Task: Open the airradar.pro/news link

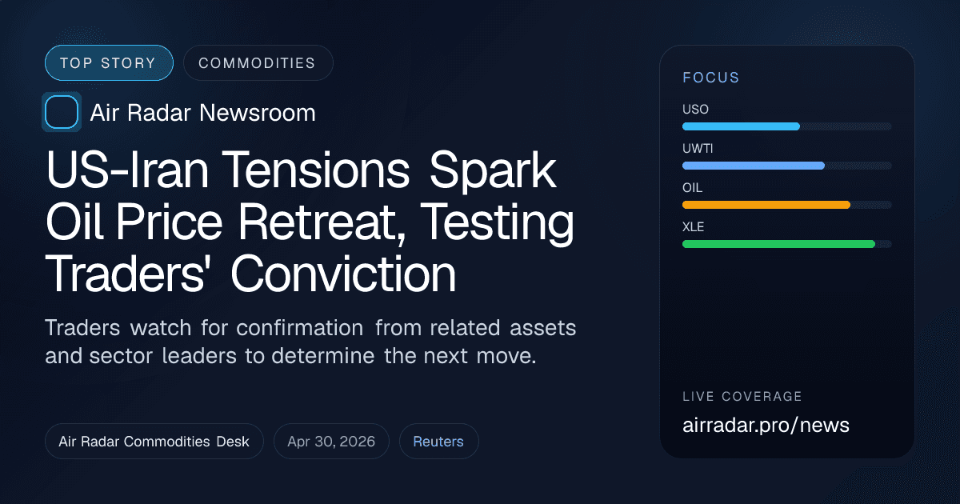Action: (766, 425)
